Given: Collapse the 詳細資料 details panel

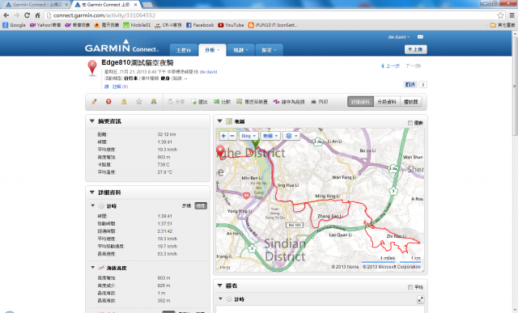Looking at the screenshot, I should click(92, 192).
